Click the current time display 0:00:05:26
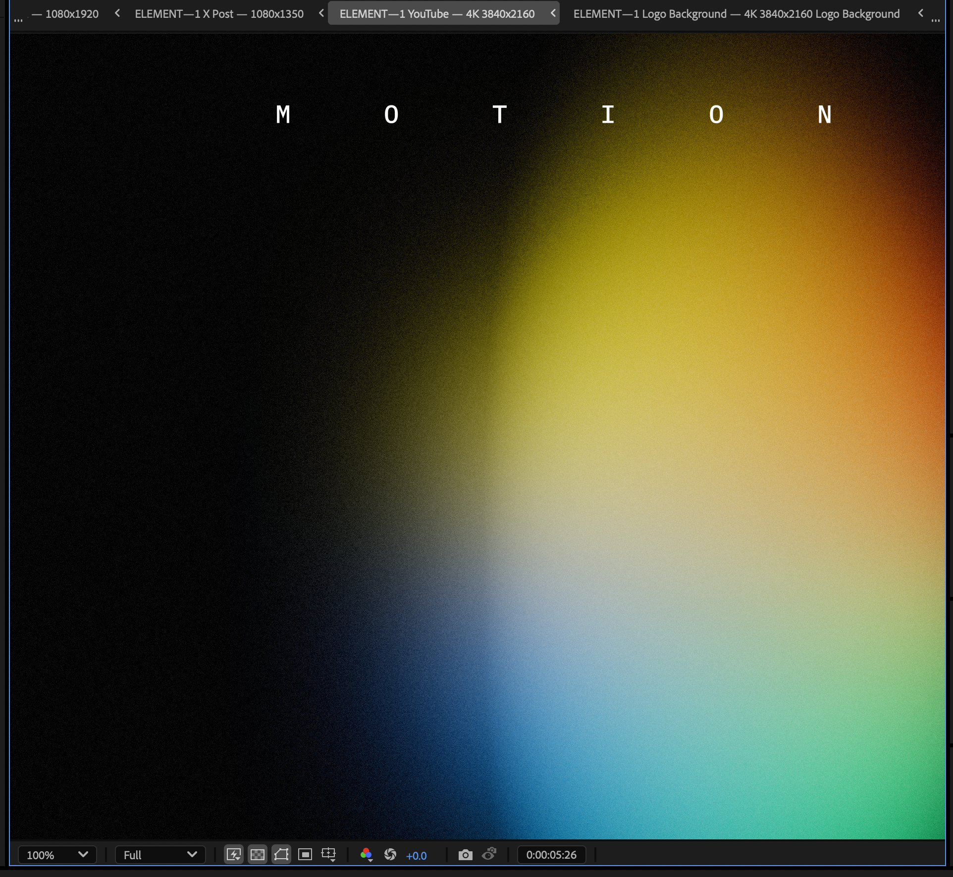953x877 pixels. pos(551,855)
